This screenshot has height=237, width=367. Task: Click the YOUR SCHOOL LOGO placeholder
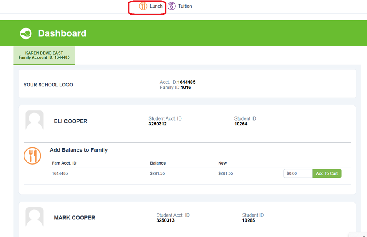pyautogui.click(x=48, y=85)
